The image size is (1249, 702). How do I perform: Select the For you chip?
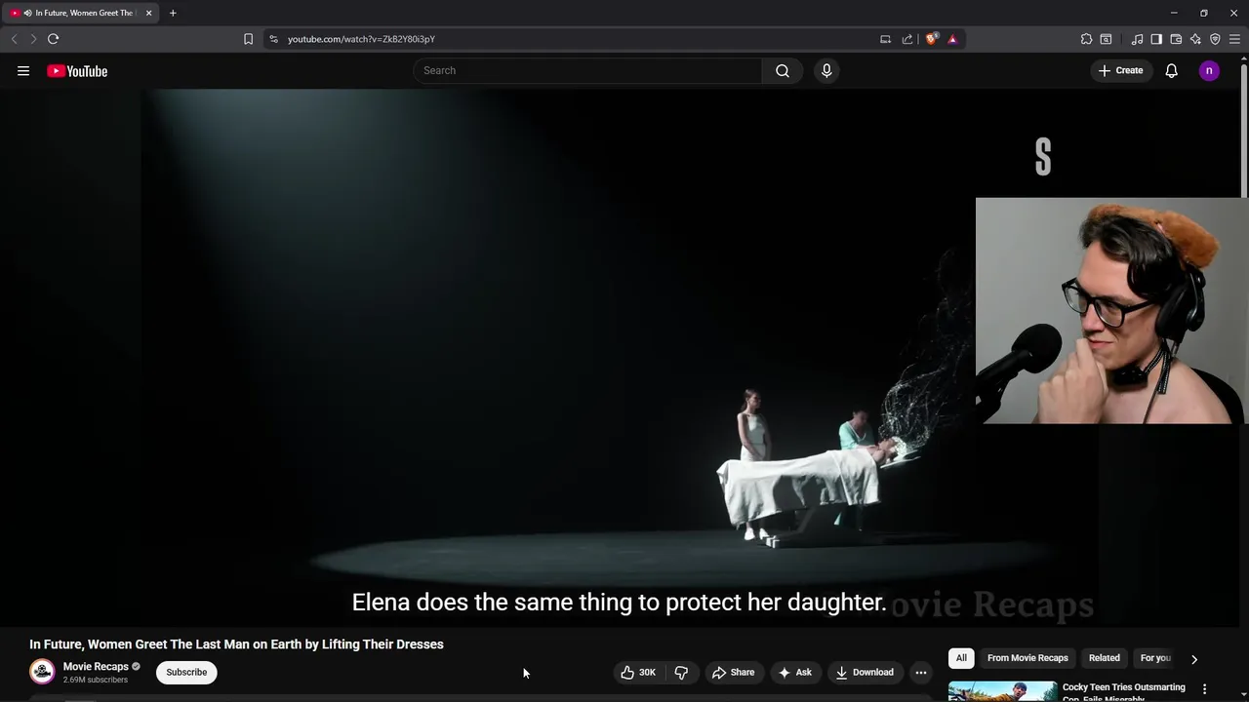[1155, 658]
